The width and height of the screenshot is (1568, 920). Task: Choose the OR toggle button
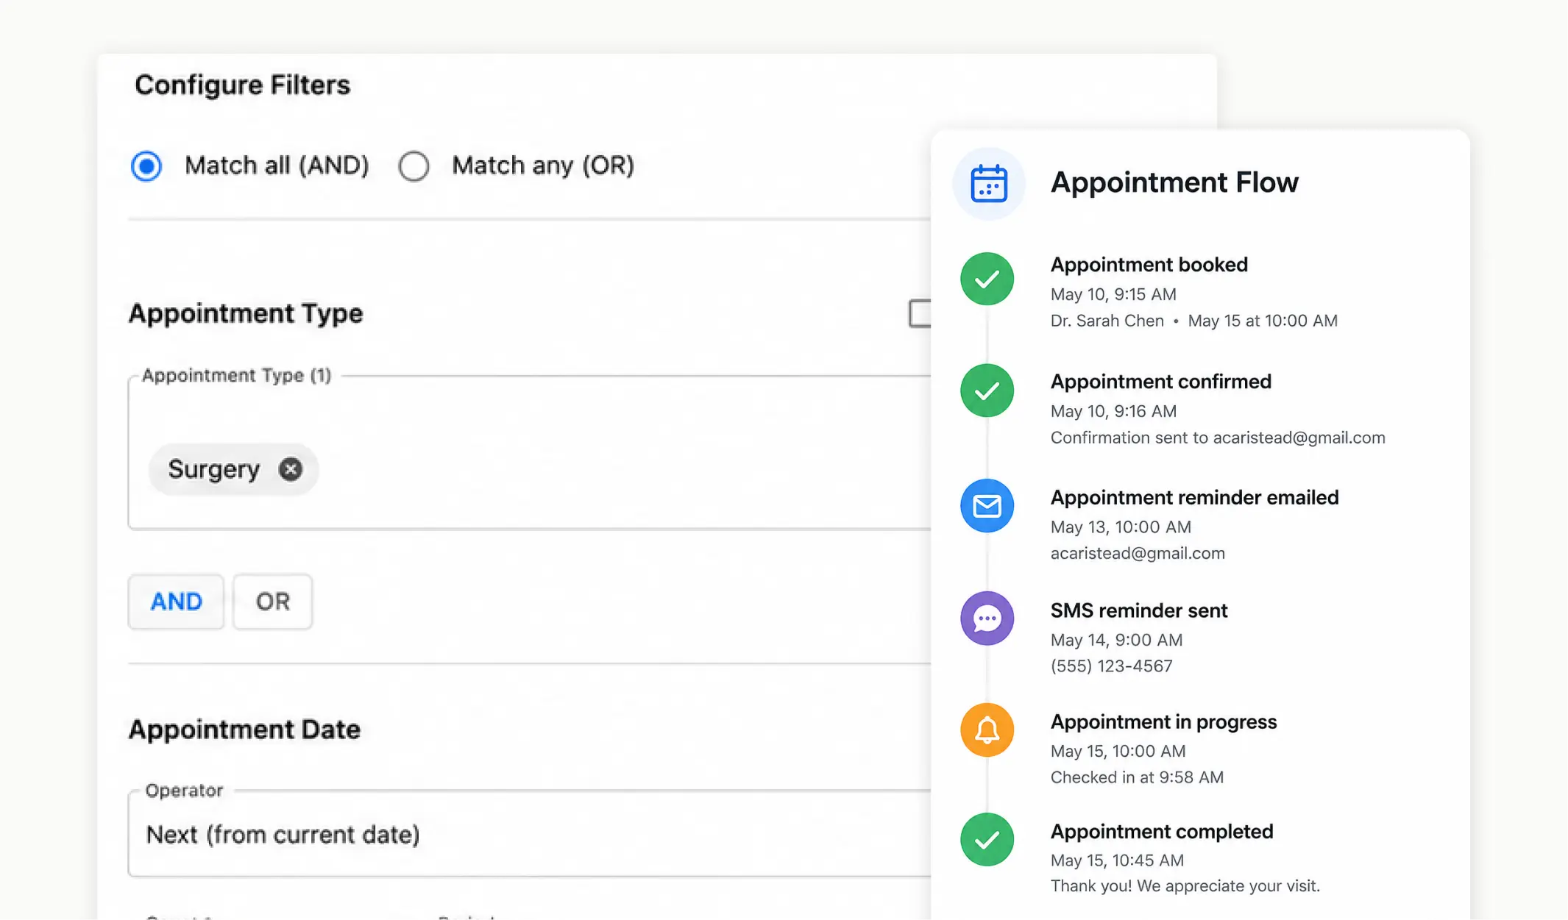[x=273, y=602]
